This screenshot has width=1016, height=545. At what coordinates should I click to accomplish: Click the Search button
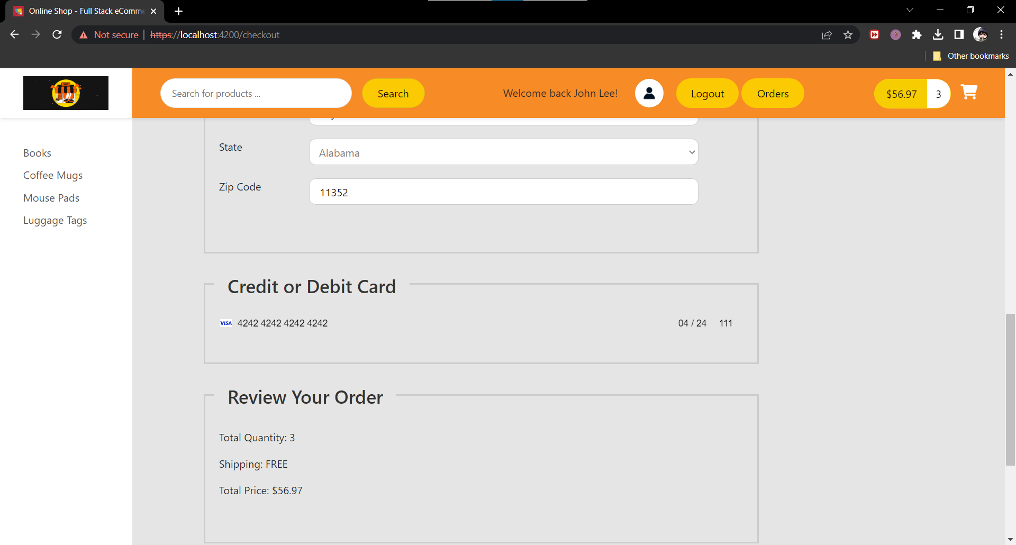coord(393,93)
